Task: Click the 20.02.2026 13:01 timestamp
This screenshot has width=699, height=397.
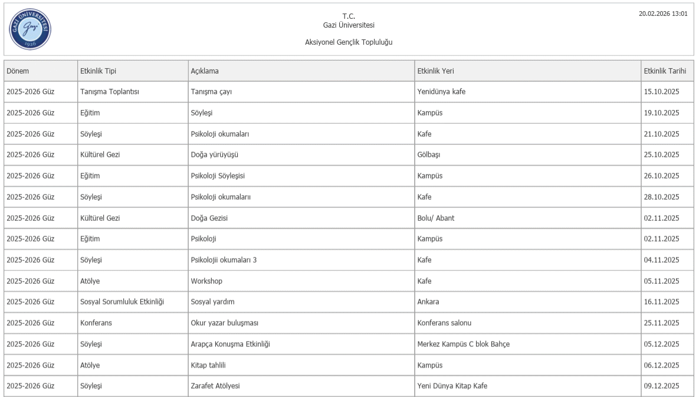Action: tap(663, 14)
